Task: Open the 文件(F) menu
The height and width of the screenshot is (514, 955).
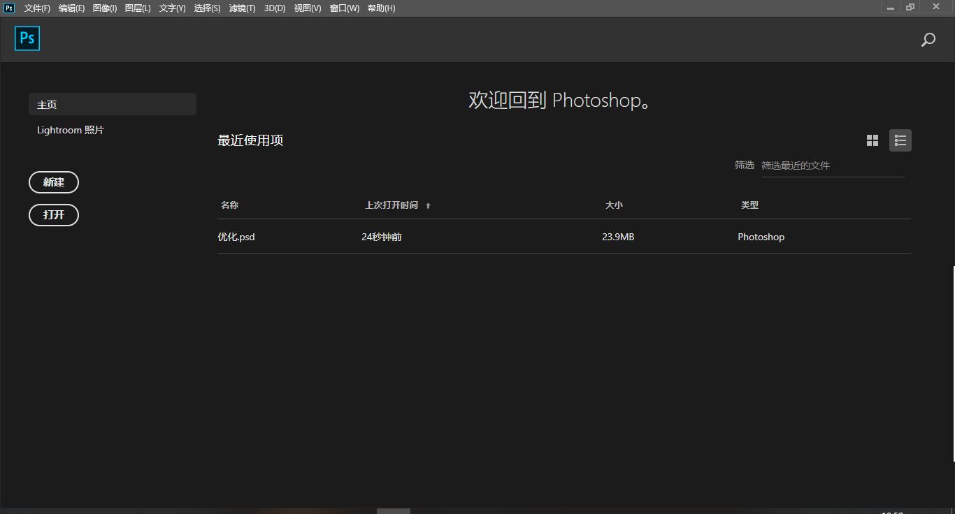Action: (x=37, y=8)
